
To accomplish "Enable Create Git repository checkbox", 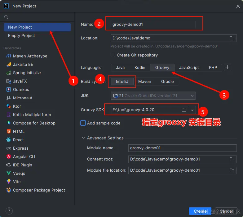I will [113, 55].
